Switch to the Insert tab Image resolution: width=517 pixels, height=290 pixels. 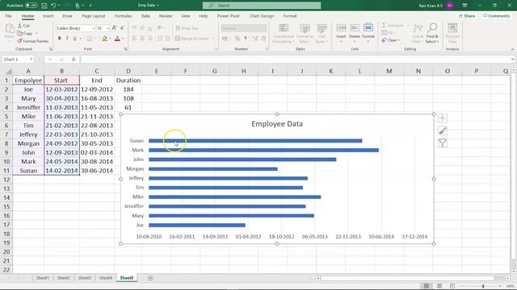point(48,16)
